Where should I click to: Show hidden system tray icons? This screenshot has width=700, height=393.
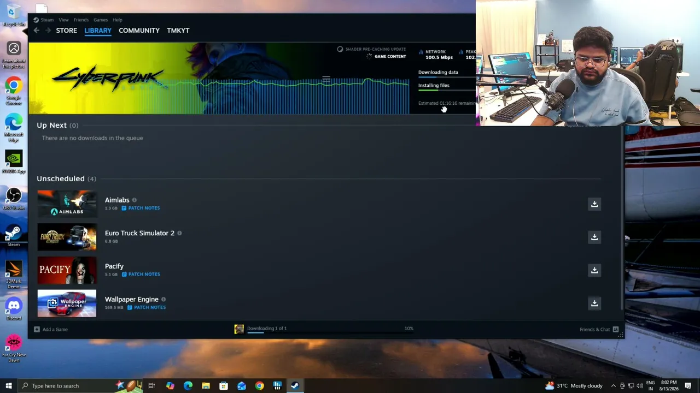613,386
